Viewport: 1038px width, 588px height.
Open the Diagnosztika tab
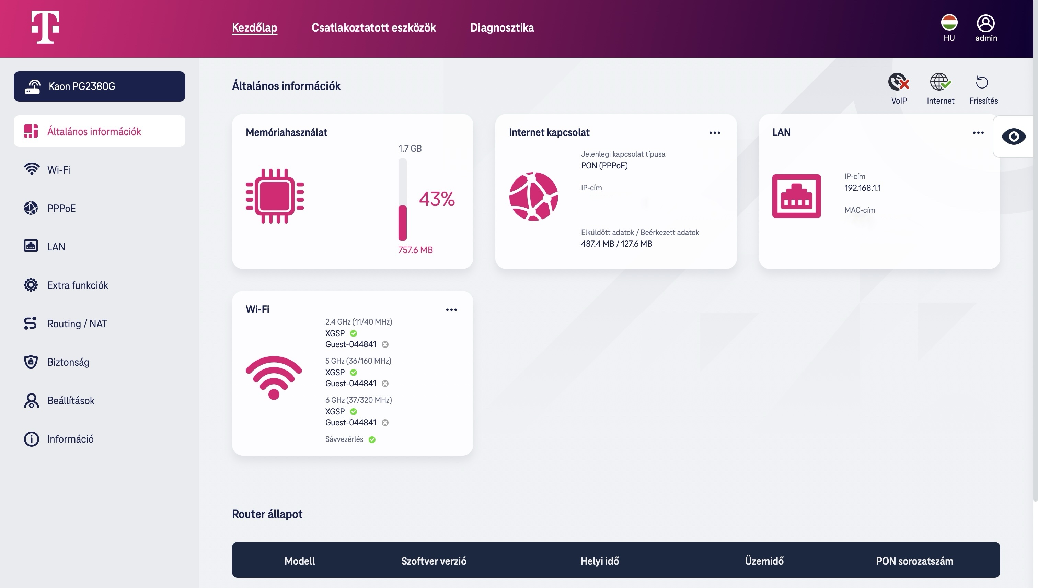(x=501, y=27)
